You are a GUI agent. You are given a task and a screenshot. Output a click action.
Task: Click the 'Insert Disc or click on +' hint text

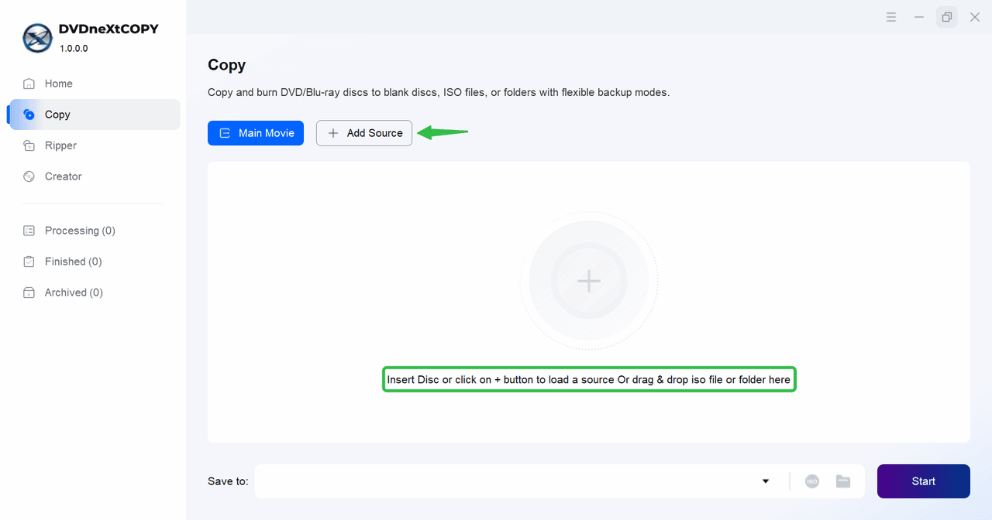coord(589,380)
